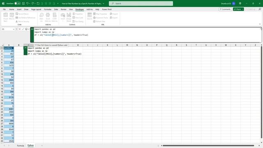Click the Macros icon
Viewport: 263px width, 148px height.
click(12, 16)
